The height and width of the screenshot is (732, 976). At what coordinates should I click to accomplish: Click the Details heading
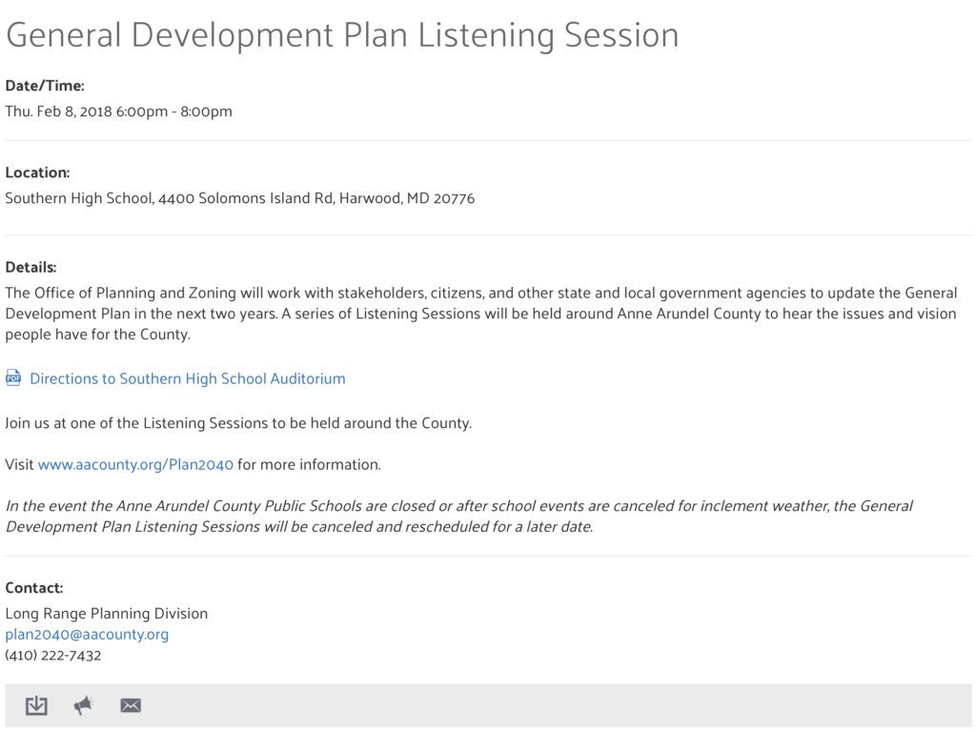30,267
